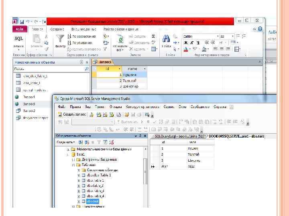
Task: Click Выполнить execute button in SSMS
Action: coord(128,122)
